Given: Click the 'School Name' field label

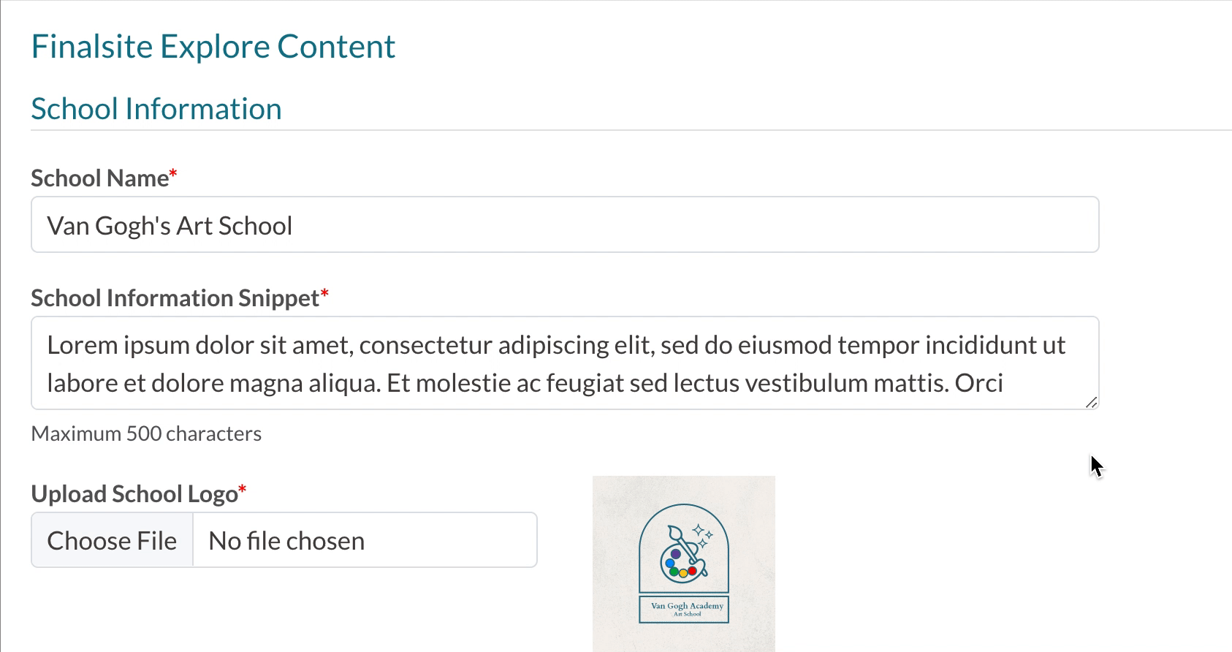Looking at the screenshot, I should [99, 178].
